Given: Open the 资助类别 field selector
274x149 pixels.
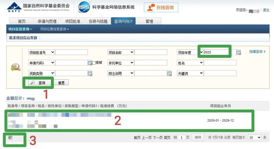Looking at the screenshot, I should pos(42,73).
